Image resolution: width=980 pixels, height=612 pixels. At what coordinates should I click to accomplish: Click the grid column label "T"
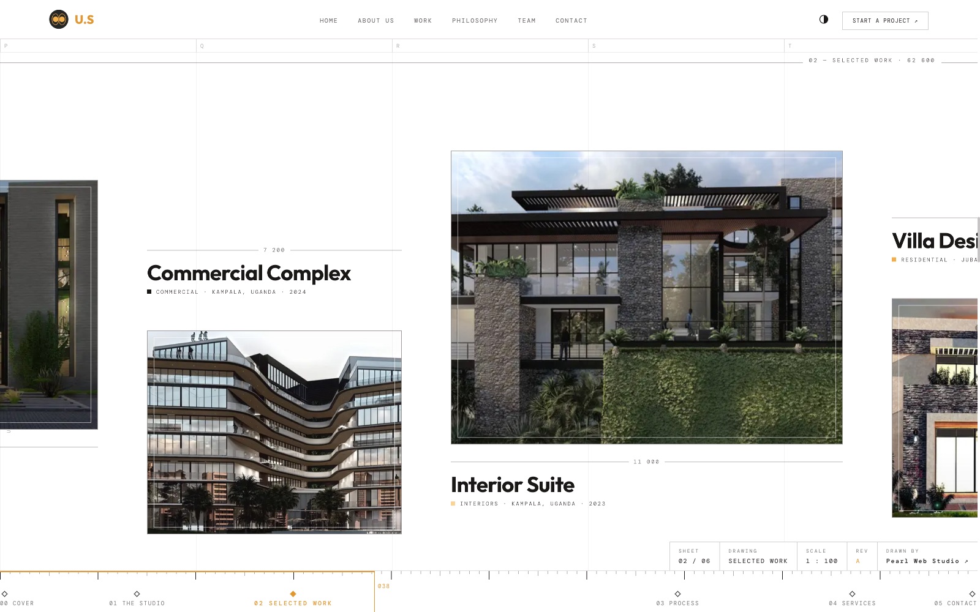pos(790,46)
